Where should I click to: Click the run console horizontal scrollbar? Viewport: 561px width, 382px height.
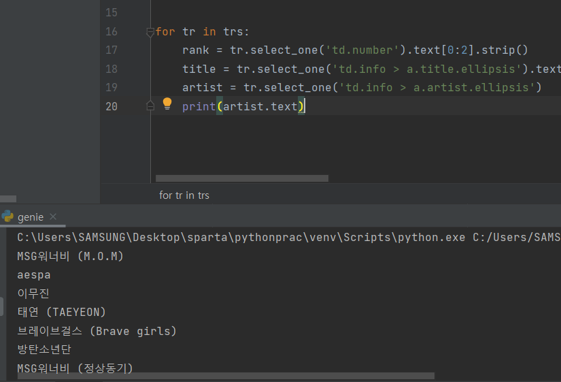[226, 376]
